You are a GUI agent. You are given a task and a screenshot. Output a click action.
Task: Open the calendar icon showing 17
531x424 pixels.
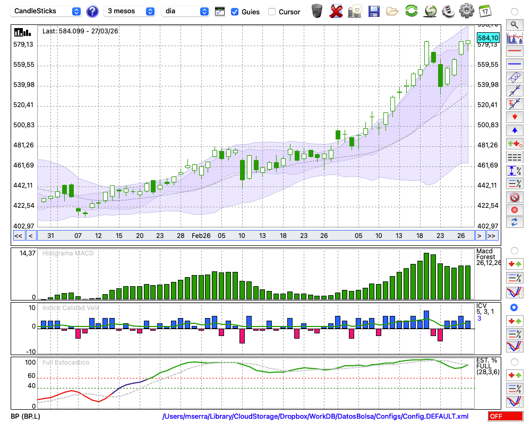pyautogui.click(x=485, y=11)
